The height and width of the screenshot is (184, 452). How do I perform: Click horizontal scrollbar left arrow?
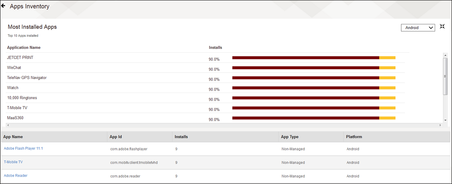tap(8, 125)
